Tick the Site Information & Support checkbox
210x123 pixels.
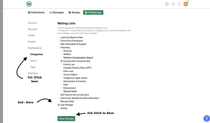point(59,44)
